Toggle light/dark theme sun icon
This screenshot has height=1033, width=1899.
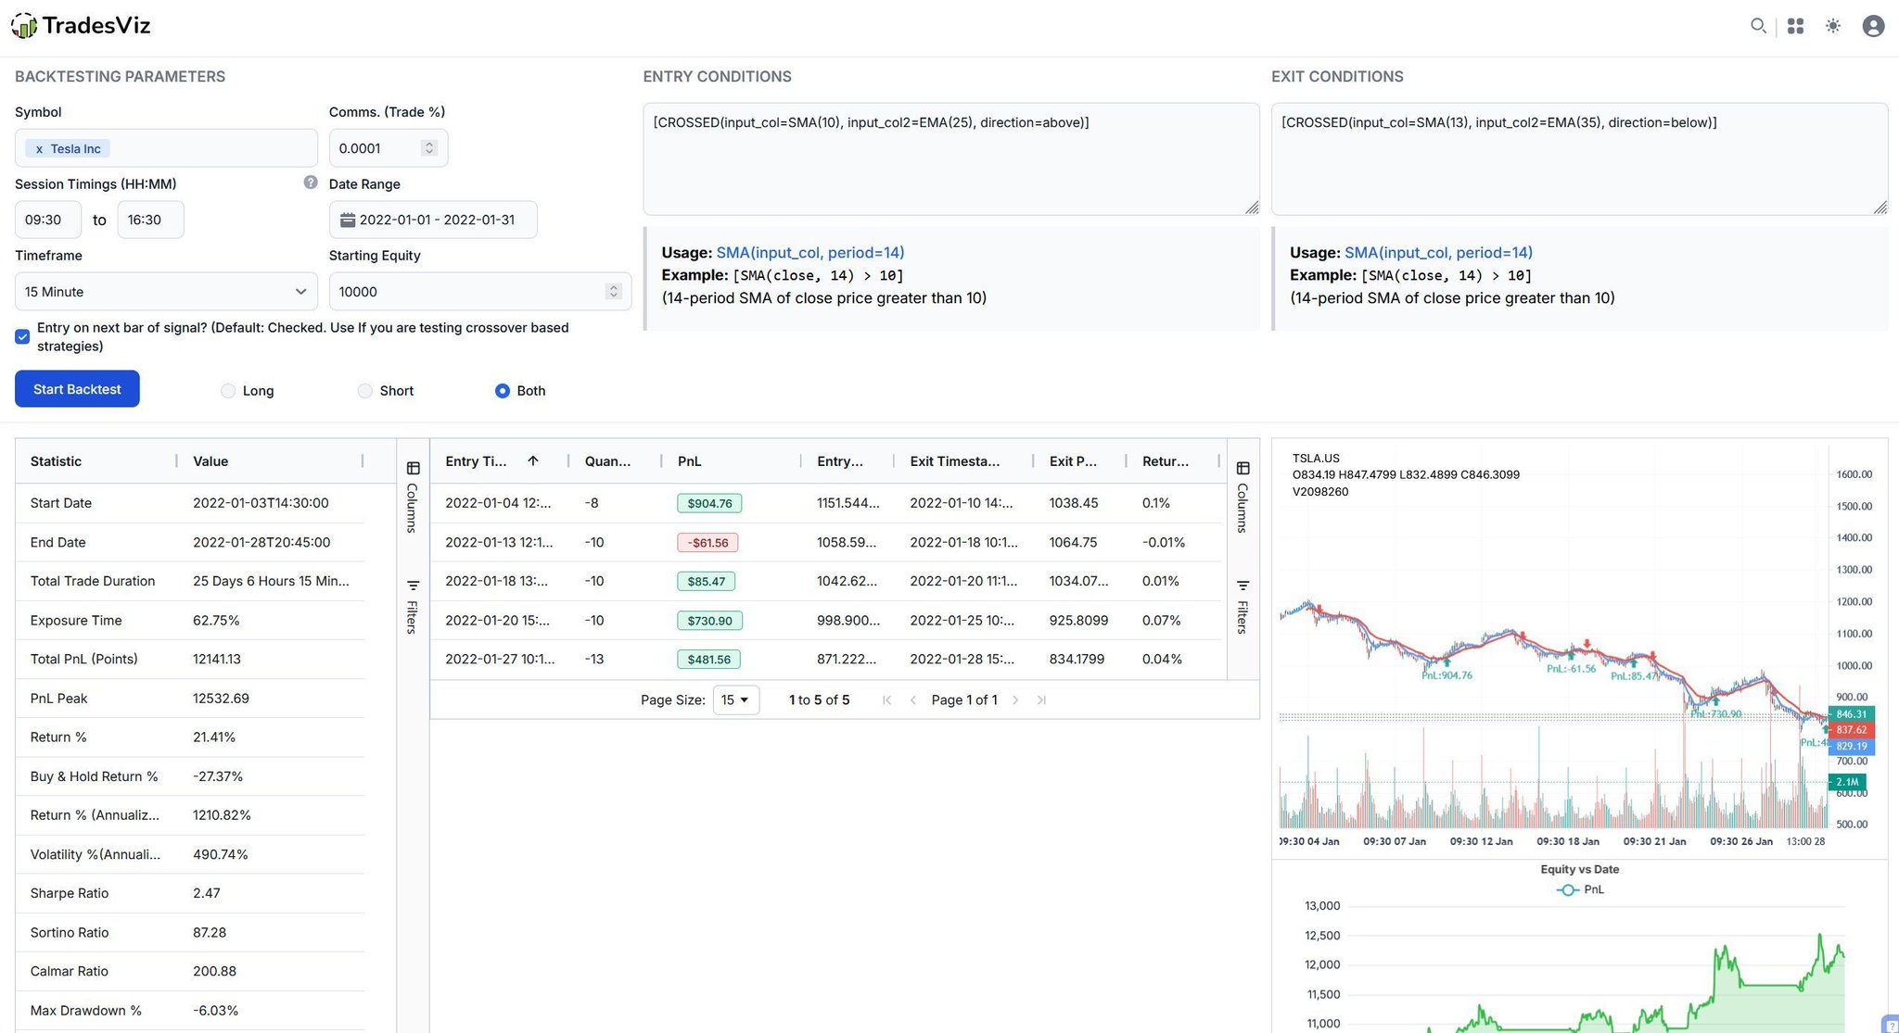tap(1833, 26)
